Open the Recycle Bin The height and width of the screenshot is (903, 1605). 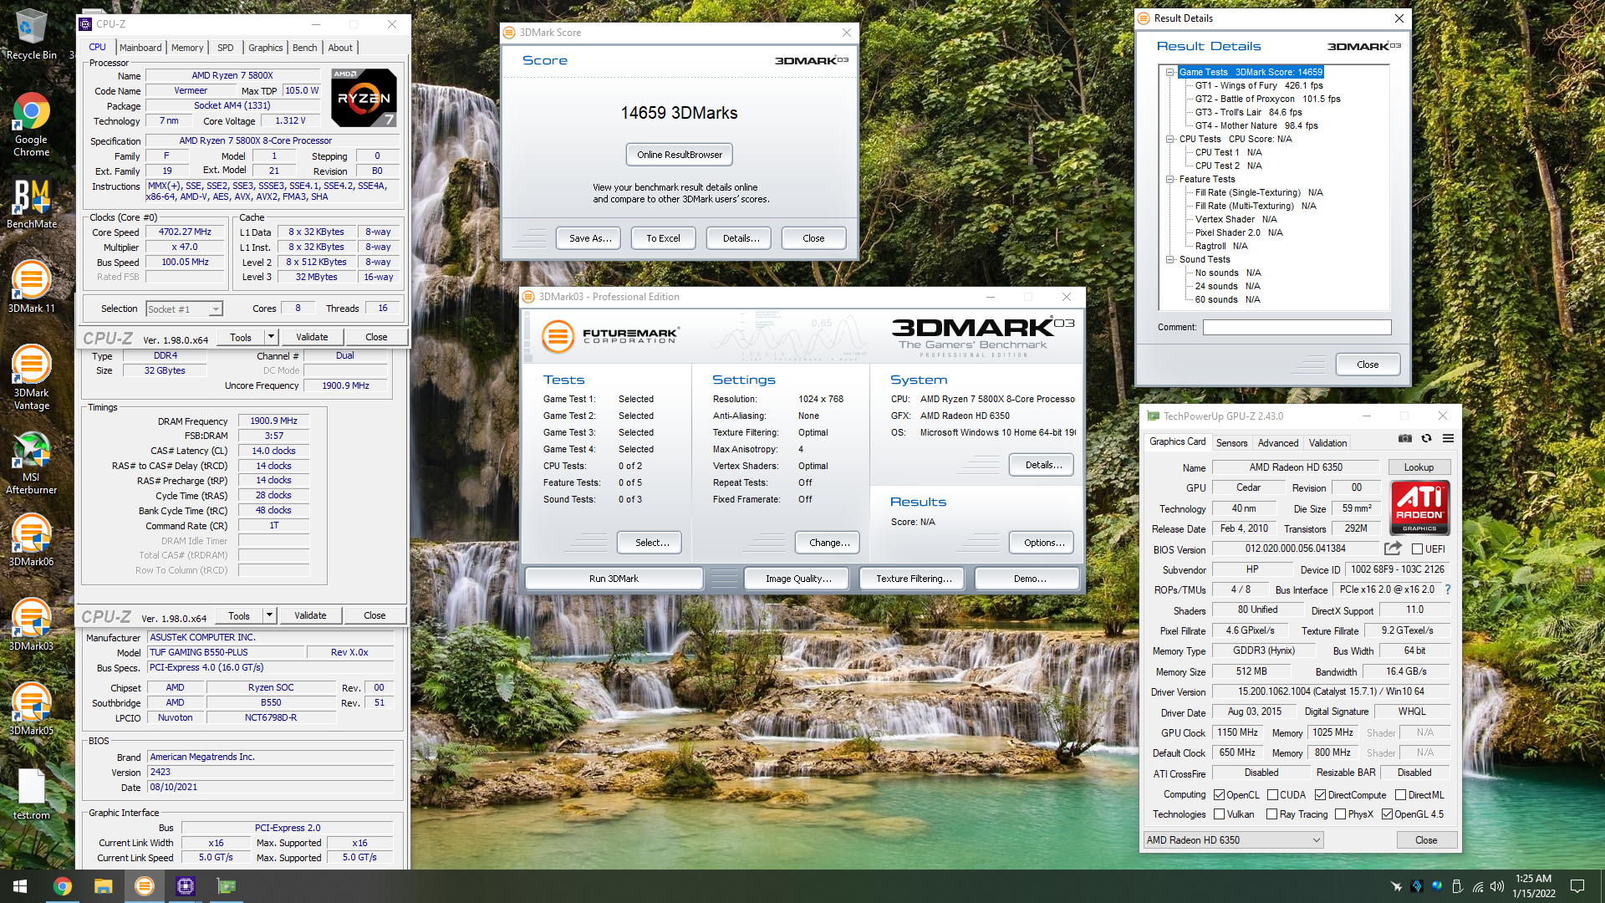point(31,35)
